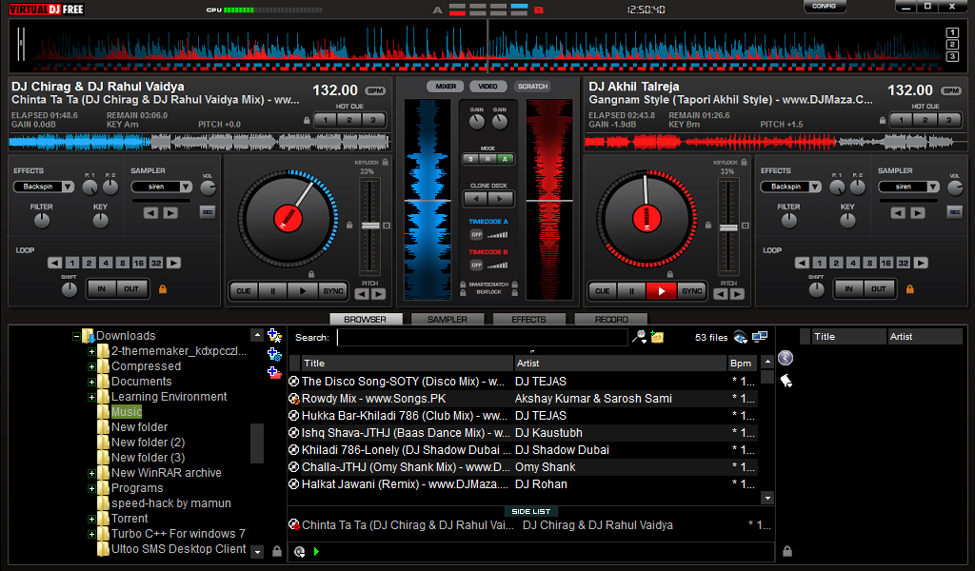Click the search input field
Image resolution: width=975 pixels, height=571 pixels.
483,338
